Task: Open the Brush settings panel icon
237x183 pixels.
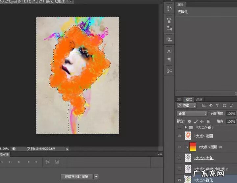Action: click(169, 28)
